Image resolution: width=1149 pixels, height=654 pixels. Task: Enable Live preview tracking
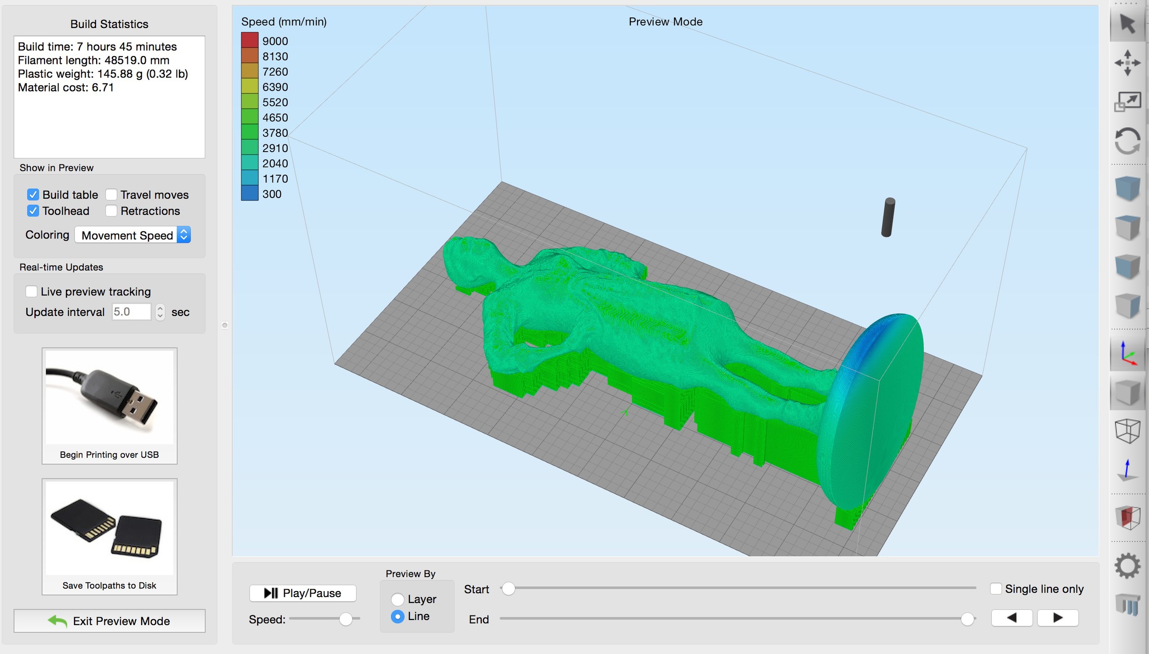click(x=31, y=292)
